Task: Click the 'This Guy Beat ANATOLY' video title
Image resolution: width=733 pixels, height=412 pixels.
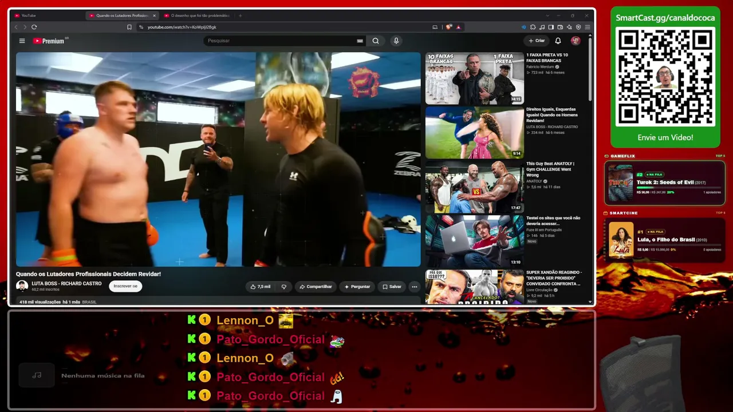Action: (x=551, y=169)
